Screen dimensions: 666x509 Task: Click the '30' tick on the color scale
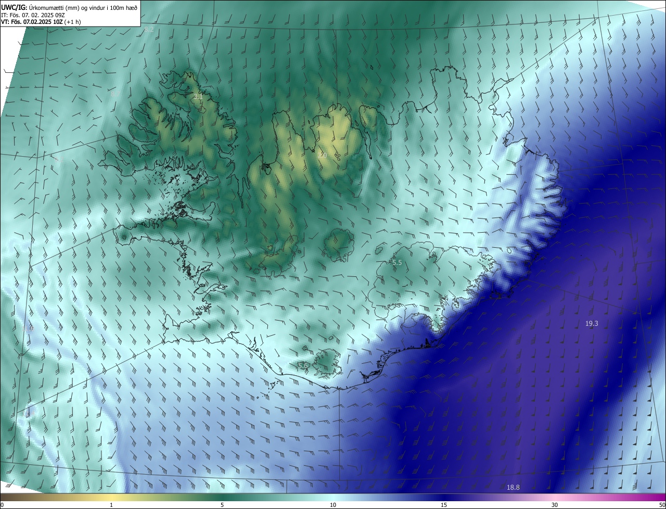pyautogui.click(x=555, y=505)
